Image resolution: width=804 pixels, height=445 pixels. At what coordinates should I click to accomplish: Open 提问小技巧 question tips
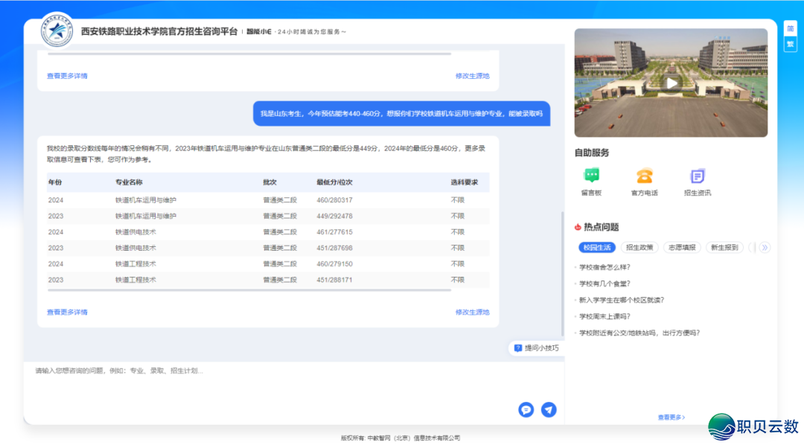[x=536, y=348]
